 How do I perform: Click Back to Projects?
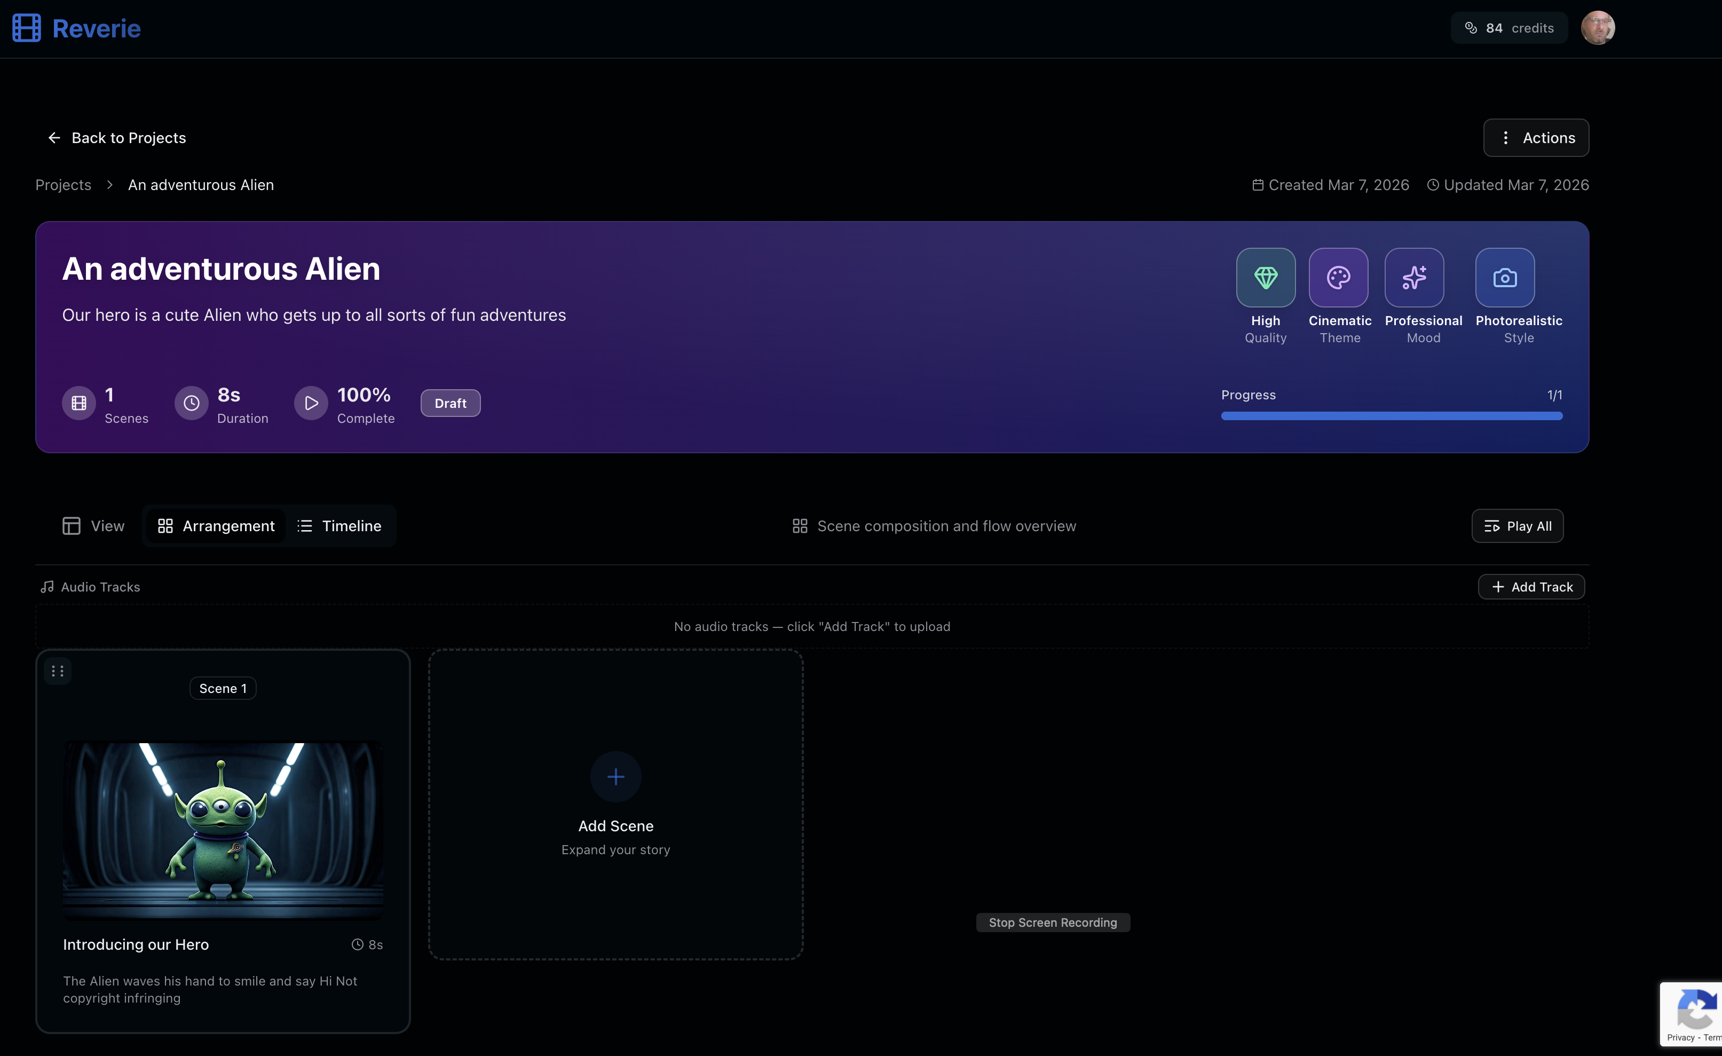tap(117, 138)
